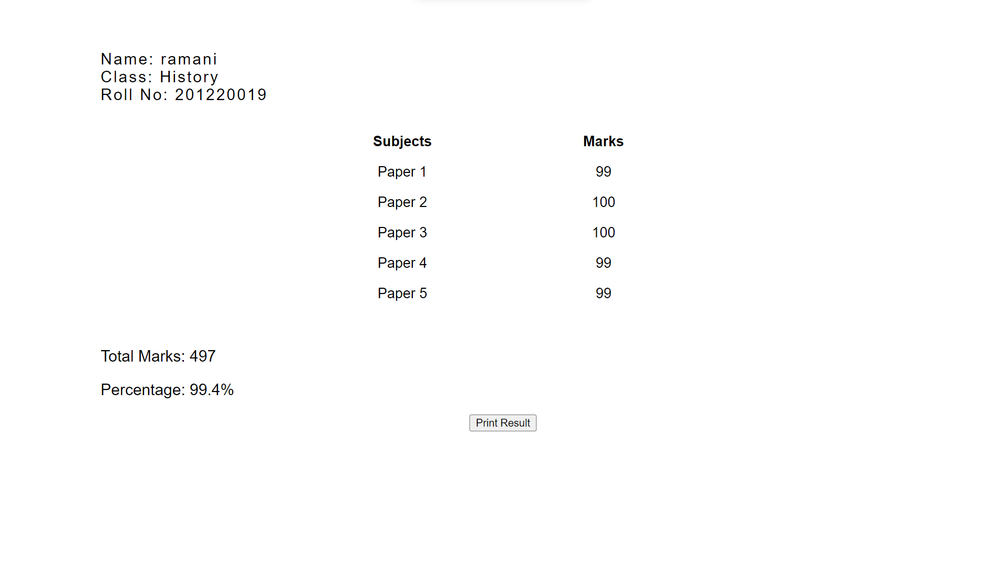
Task: Click the mark 99 for Paper 4
Action: point(603,263)
